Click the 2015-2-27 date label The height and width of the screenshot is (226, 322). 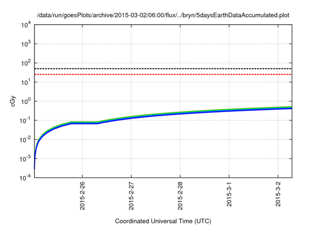(131, 196)
